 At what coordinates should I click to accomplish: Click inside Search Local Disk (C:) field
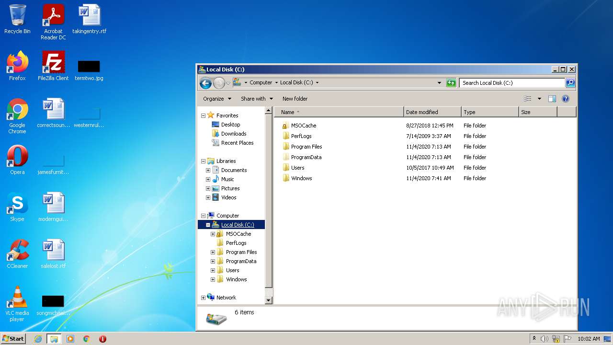[512, 83]
